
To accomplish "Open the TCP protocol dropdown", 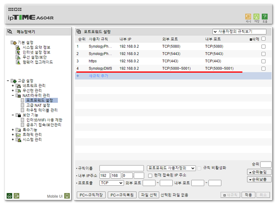I will (112, 183).
